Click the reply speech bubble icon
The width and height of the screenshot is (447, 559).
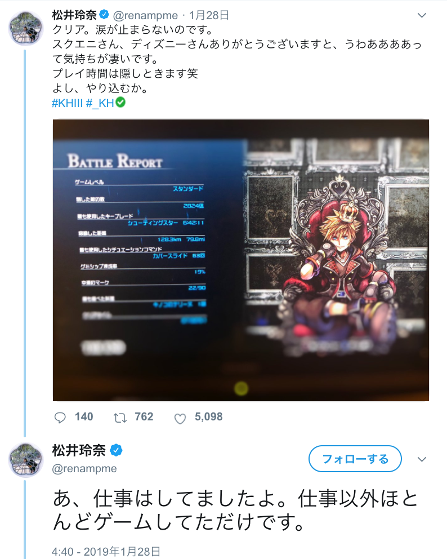[x=60, y=418]
